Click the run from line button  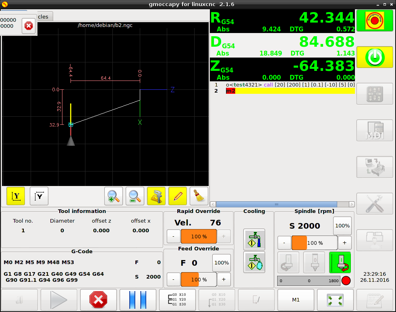pyautogui.click(x=217, y=300)
